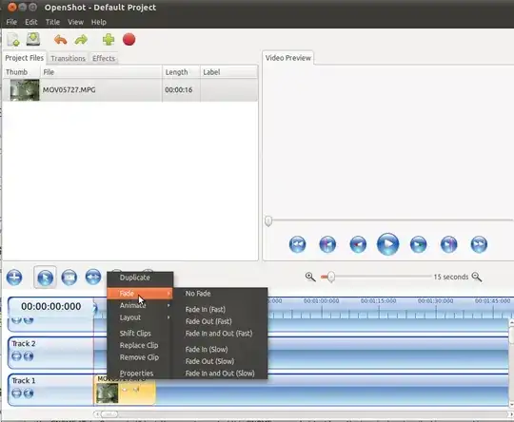Open the View menu
Screen dimensions: 514x422
[75, 22]
